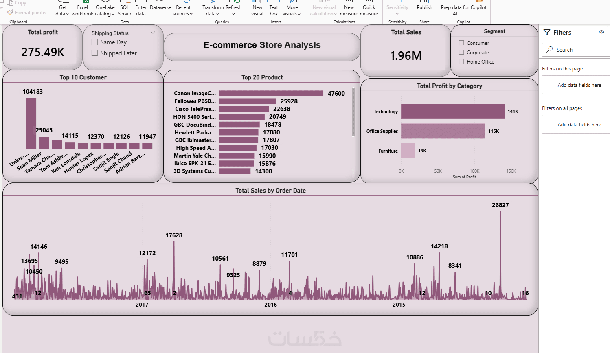Tick the Shipped Later checkbox

tap(95, 53)
